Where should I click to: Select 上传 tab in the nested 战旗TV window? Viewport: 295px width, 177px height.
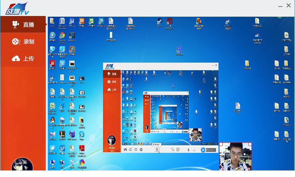pyautogui.click(x=112, y=89)
